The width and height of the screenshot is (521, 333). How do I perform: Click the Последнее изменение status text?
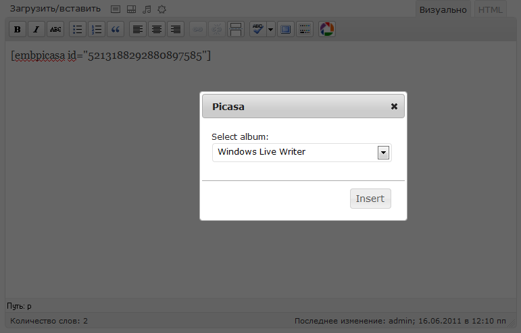click(x=400, y=321)
